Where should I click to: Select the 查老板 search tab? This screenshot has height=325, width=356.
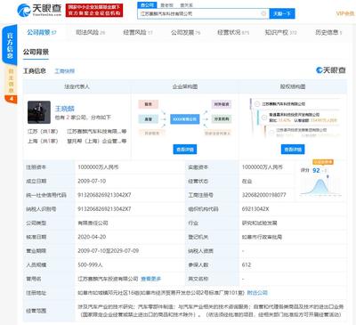pyautogui.click(x=166, y=5)
